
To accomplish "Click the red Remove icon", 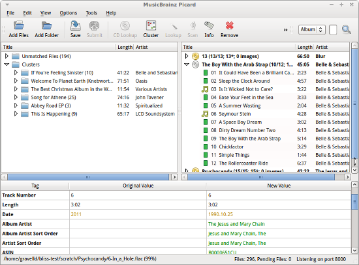I will [229, 25].
